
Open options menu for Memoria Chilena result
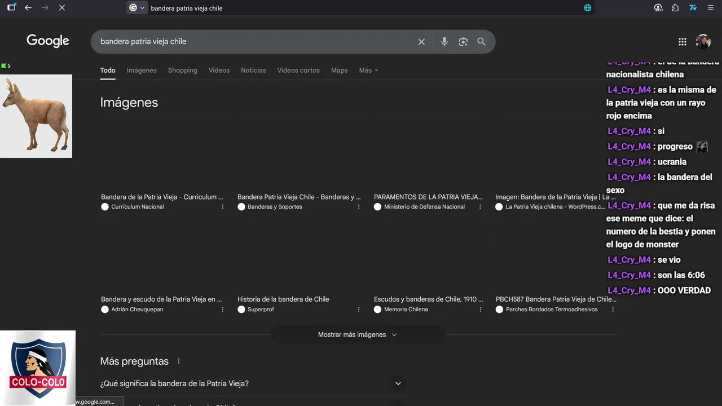pyautogui.click(x=480, y=310)
